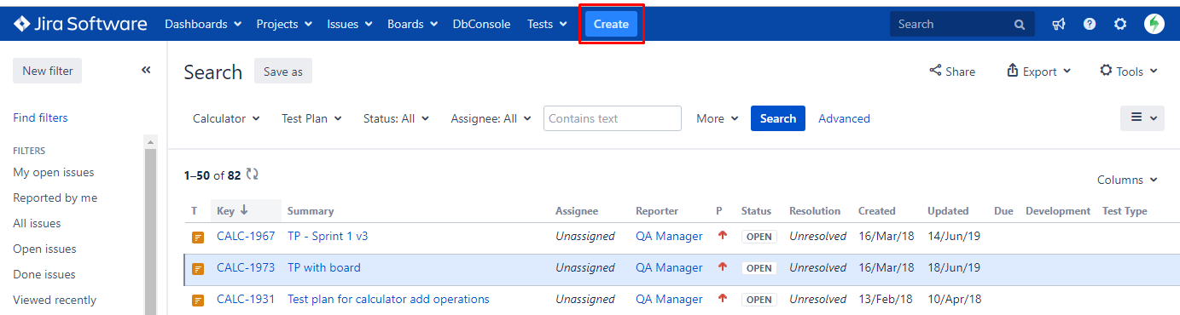The height and width of the screenshot is (315, 1180).
Task: Sort by the Test Type column header
Action: [1125, 210]
